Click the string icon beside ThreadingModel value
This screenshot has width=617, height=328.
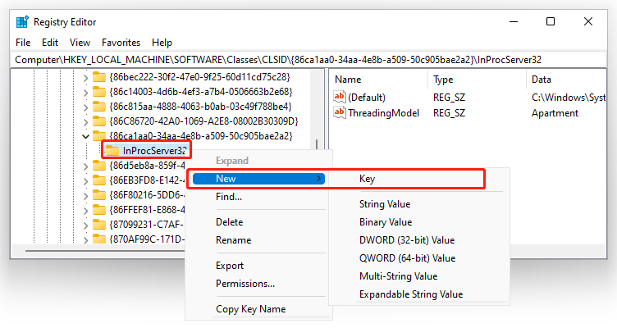pyautogui.click(x=339, y=112)
